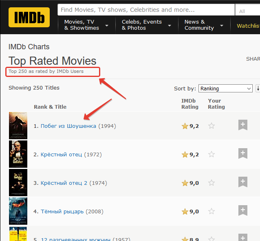Open the All search category selector
Screen dimensions: 260x241
[x=247, y=10]
